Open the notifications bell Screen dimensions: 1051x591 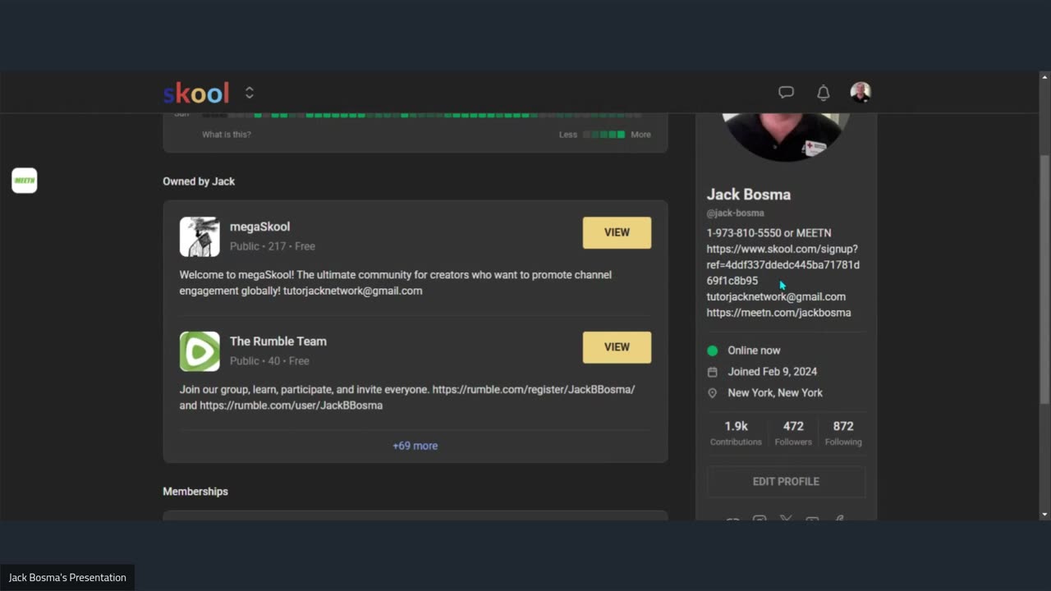[823, 93]
